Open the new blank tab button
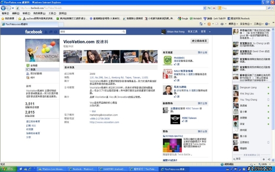This screenshot has width=275, height=172. click(x=61, y=24)
